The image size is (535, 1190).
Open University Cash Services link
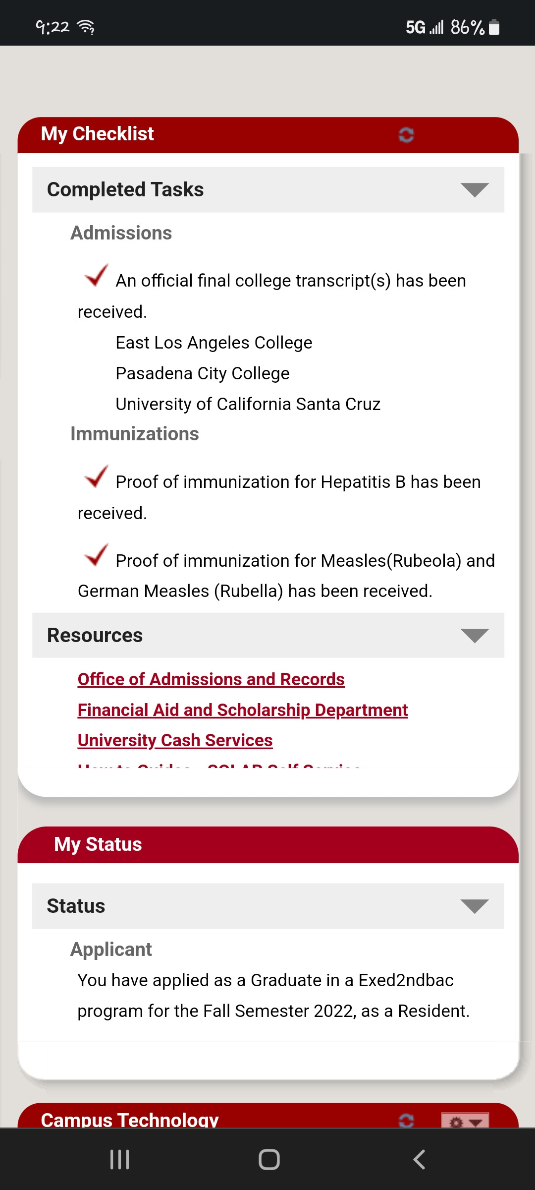pos(175,740)
